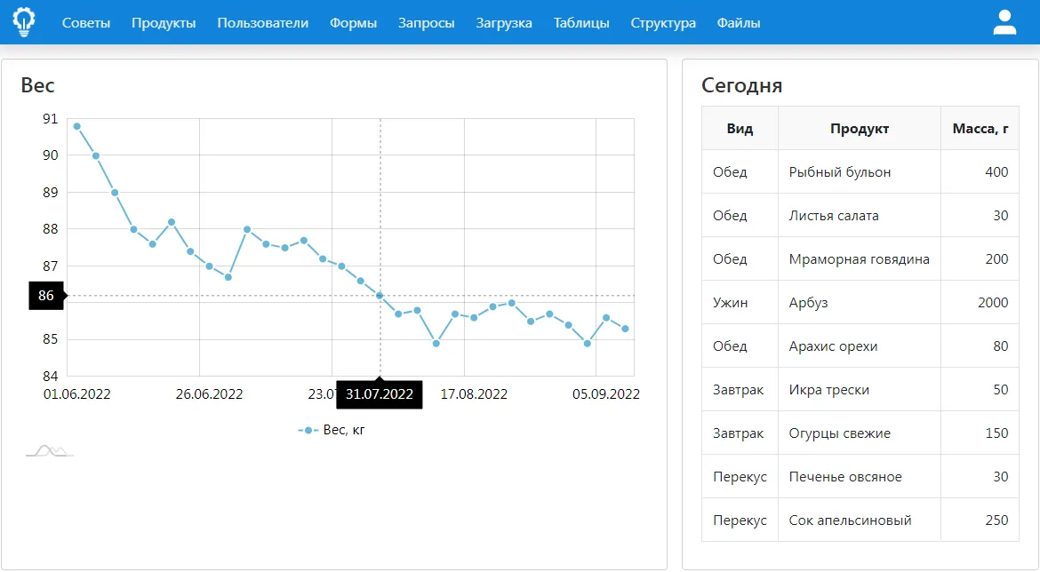Select 'Огурцы свежие' in the table
This screenshot has width=1040, height=572.
click(860, 433)
